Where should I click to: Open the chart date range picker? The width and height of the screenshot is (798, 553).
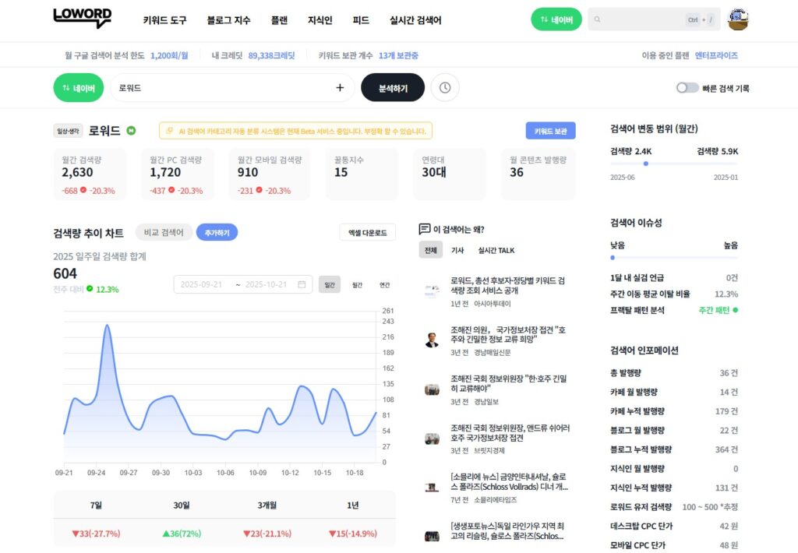(242, 285)
